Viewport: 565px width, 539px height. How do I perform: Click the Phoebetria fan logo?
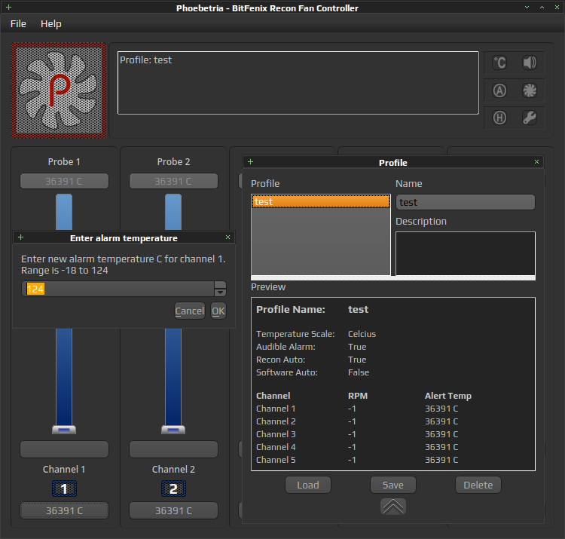pos(59,90)
